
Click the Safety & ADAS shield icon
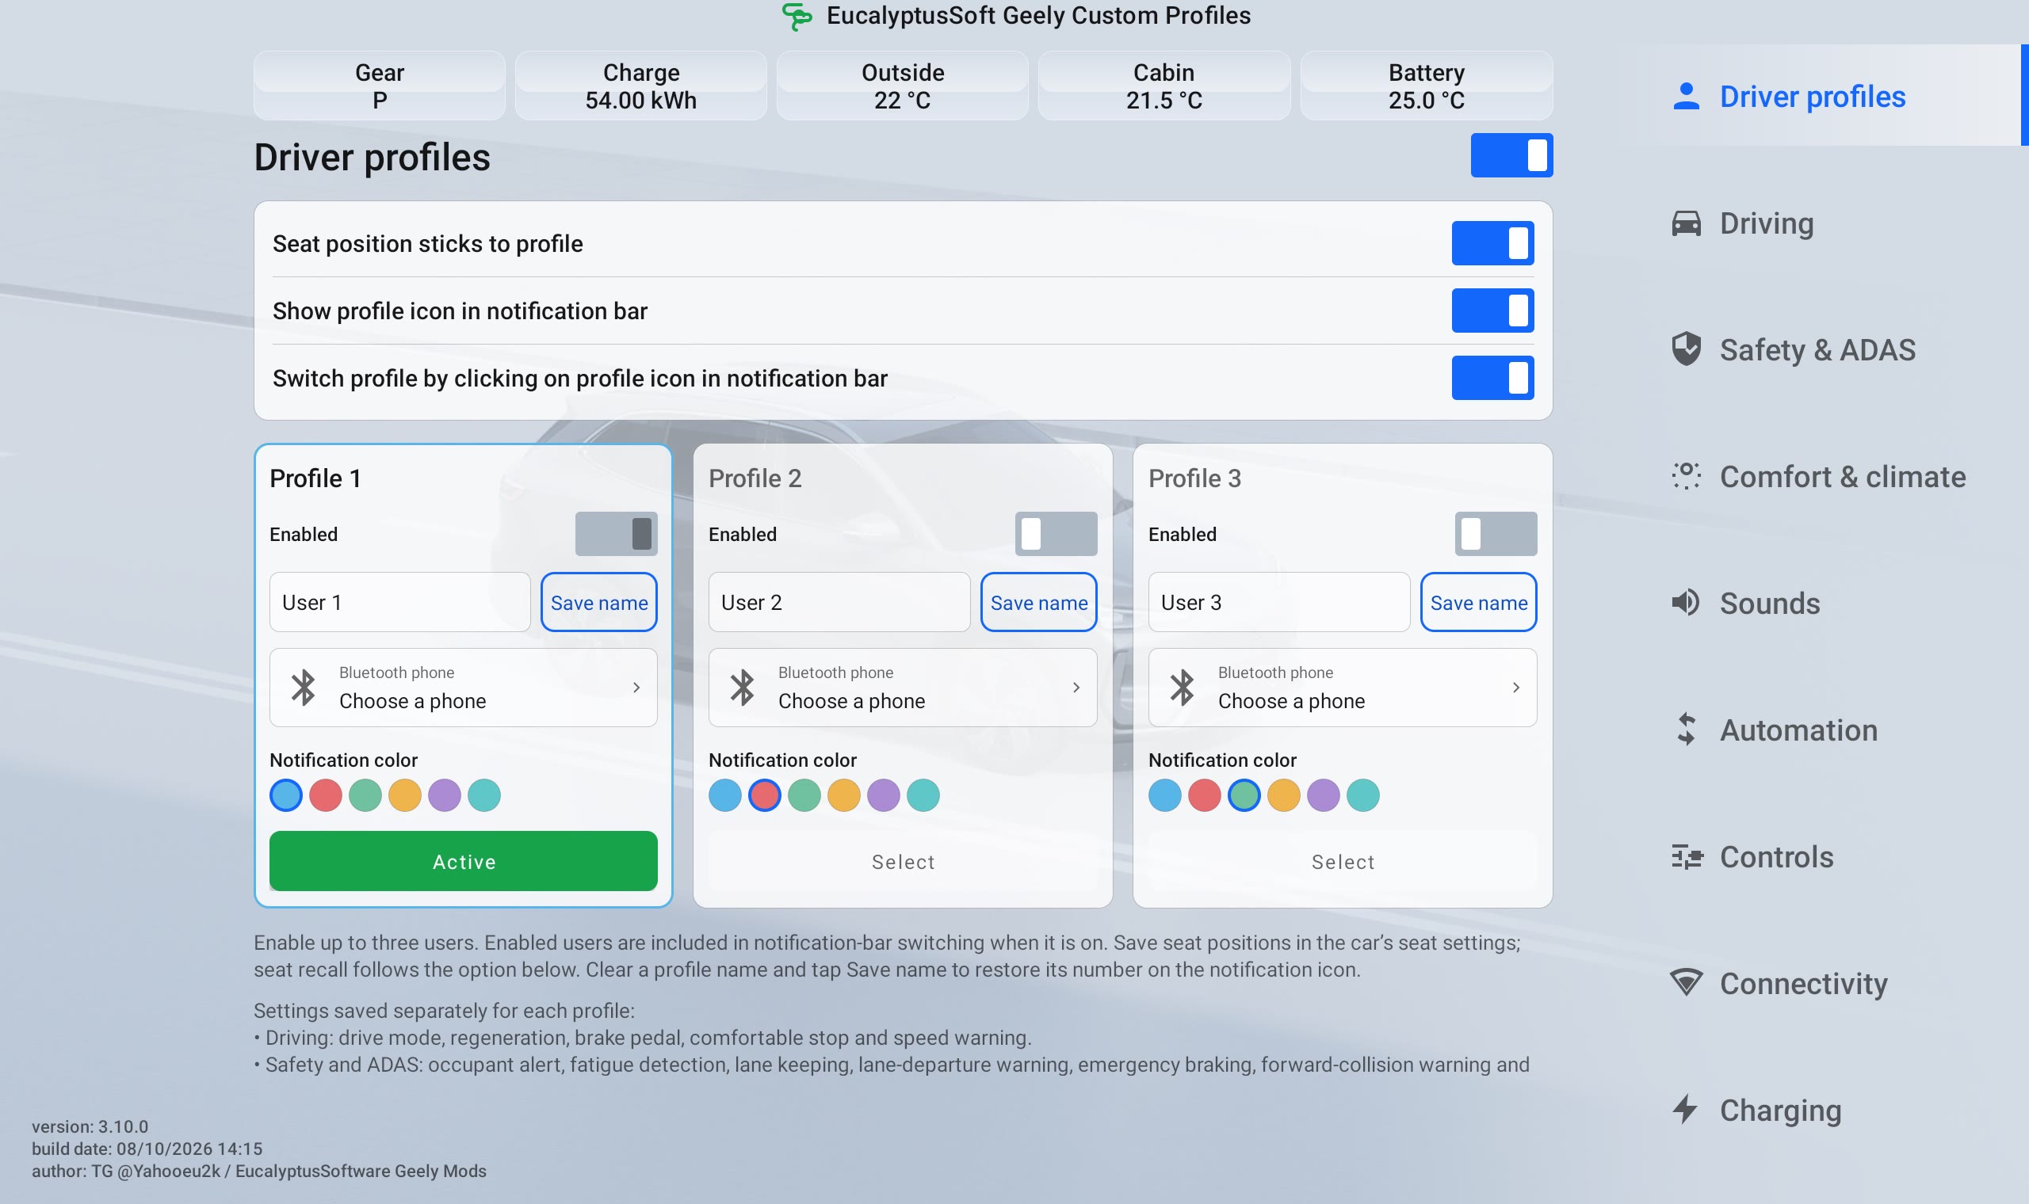(1686, 349)
